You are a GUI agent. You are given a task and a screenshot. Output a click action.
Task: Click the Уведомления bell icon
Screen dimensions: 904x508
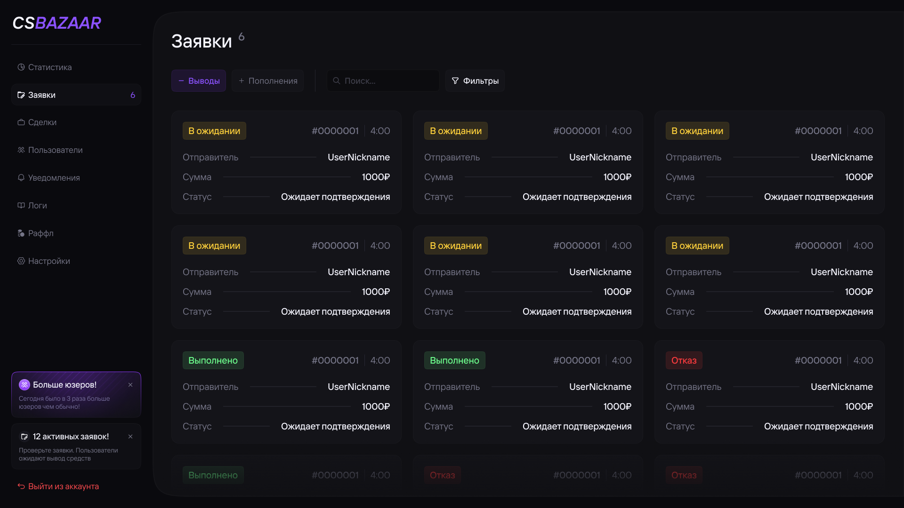click(21, 178)
